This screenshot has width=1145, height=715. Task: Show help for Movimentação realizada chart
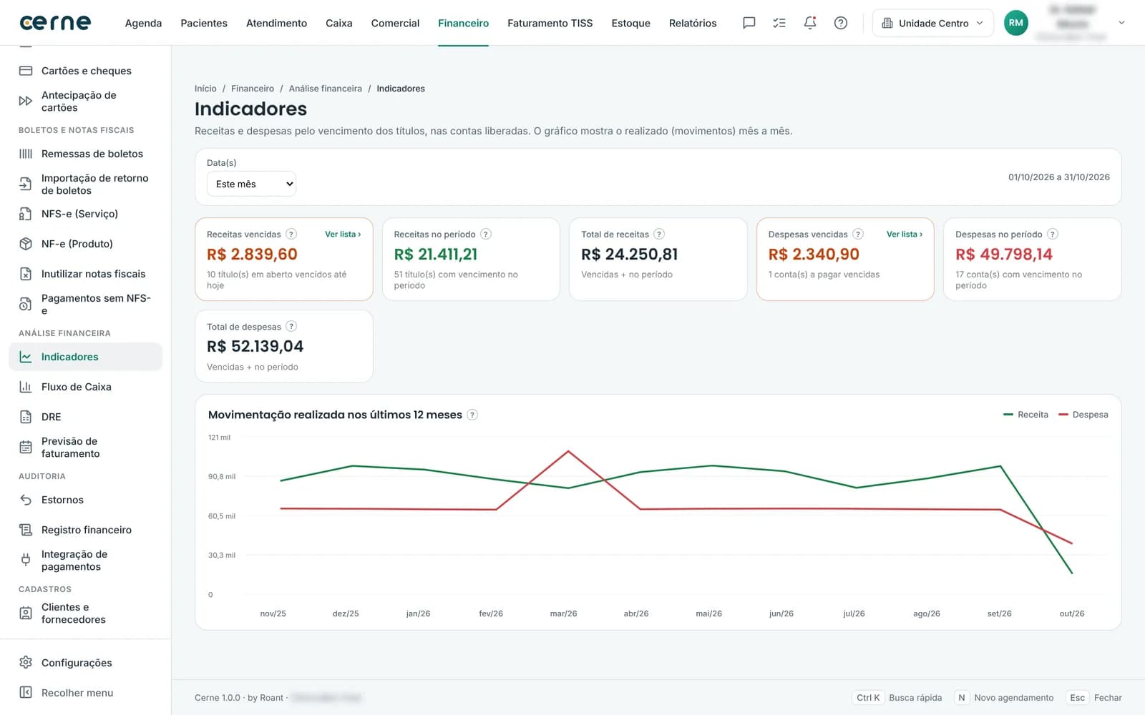472,415
